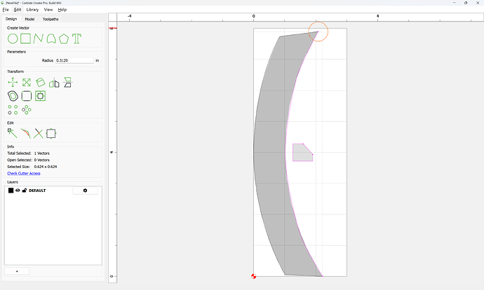Add a new layer with plus button

point(17,271)
